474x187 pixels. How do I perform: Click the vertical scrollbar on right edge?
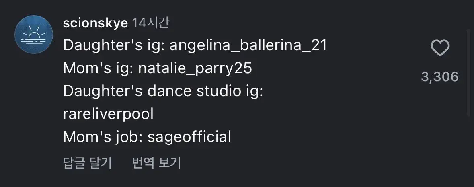(x=469, y=72)
